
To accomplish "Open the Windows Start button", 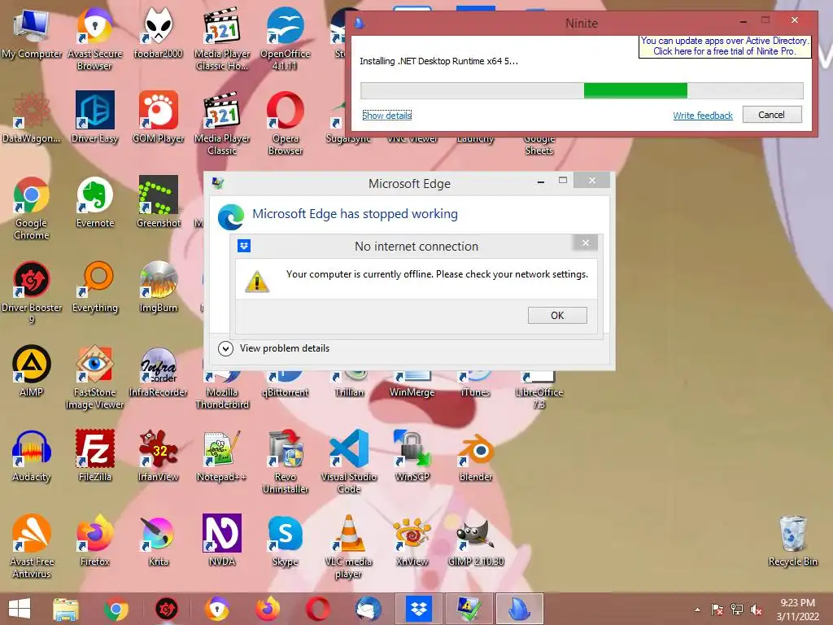I will pyautogui.click(x=20, y=609).
